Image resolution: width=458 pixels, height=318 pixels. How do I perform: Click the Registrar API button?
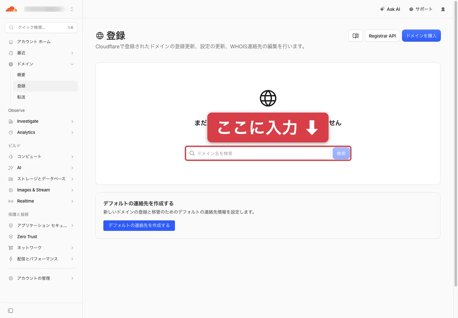coord(382,36)
